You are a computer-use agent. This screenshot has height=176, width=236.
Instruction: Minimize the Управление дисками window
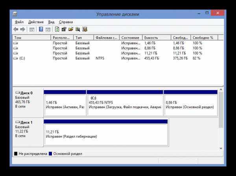point(199,13)
